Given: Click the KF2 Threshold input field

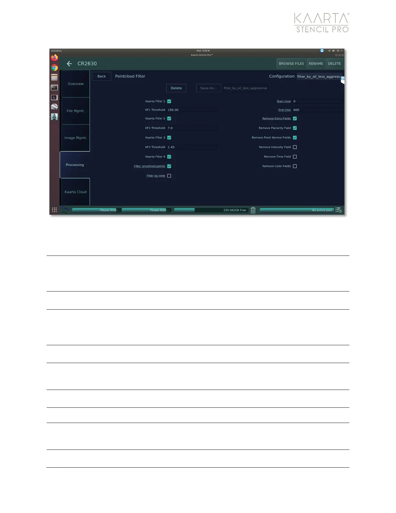Looking at the screenshot, I should [192, 128].
